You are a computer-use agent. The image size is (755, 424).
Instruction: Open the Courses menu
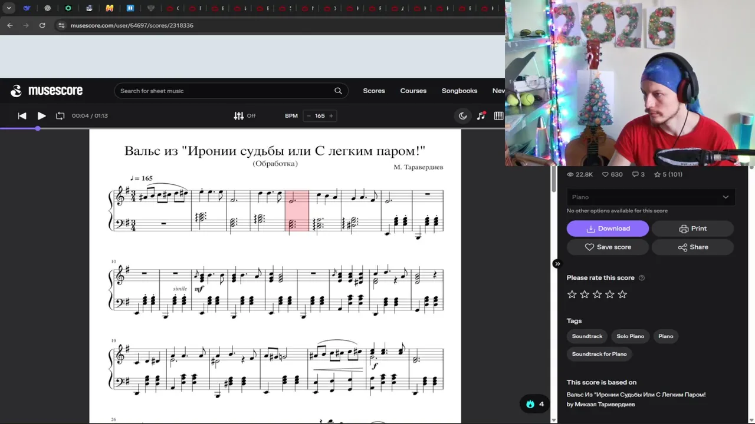[413, 91]
